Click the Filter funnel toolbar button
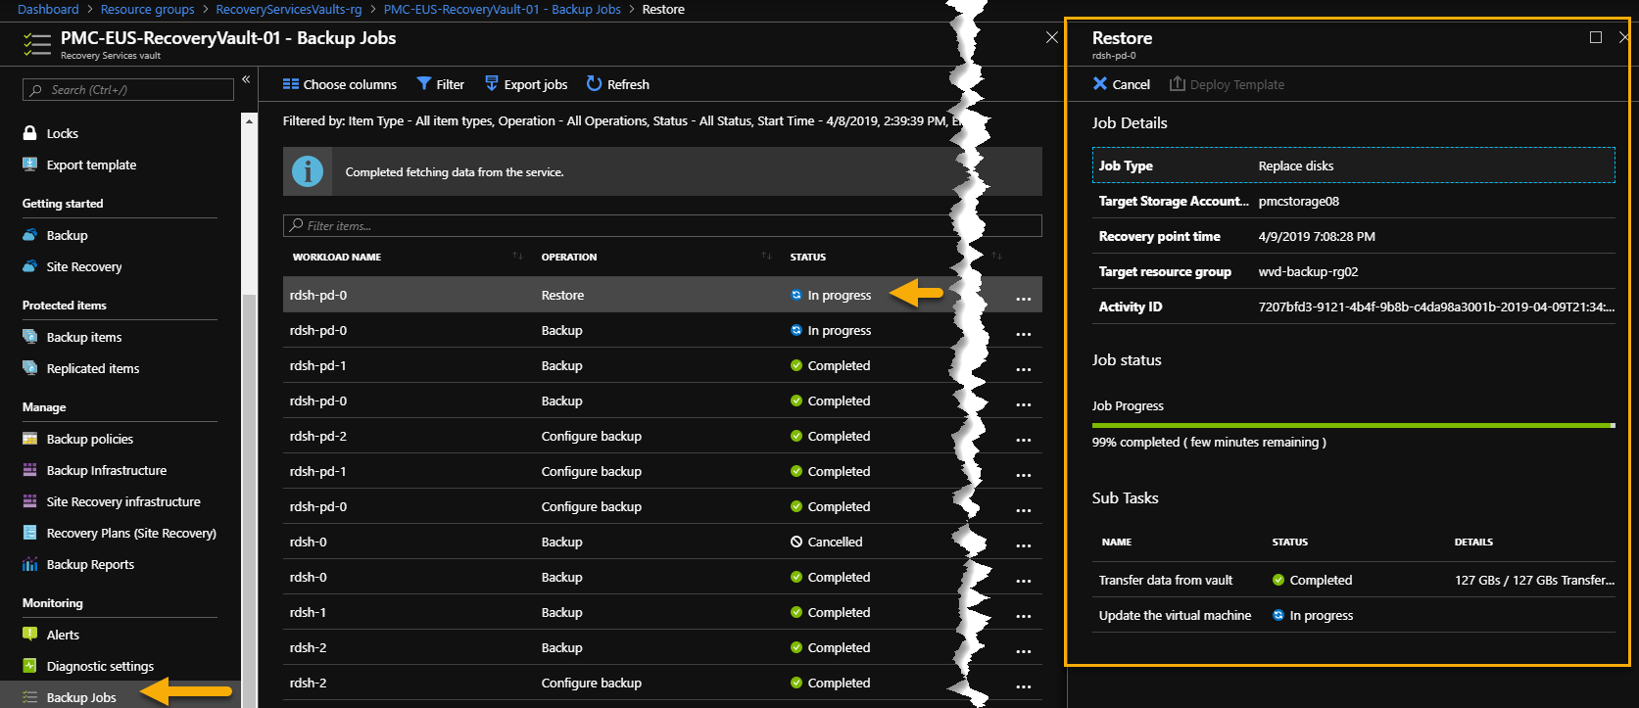This screenshot has height=708, width=1639. pos(440,84)
